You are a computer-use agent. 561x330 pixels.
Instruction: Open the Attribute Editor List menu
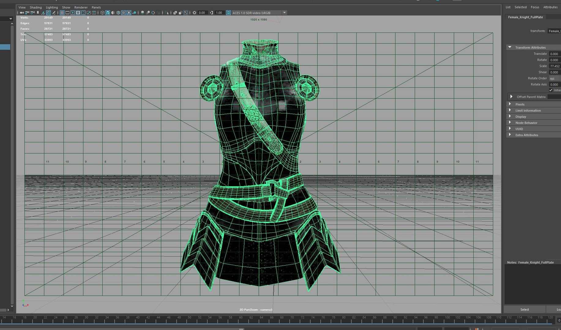point(508,7)
